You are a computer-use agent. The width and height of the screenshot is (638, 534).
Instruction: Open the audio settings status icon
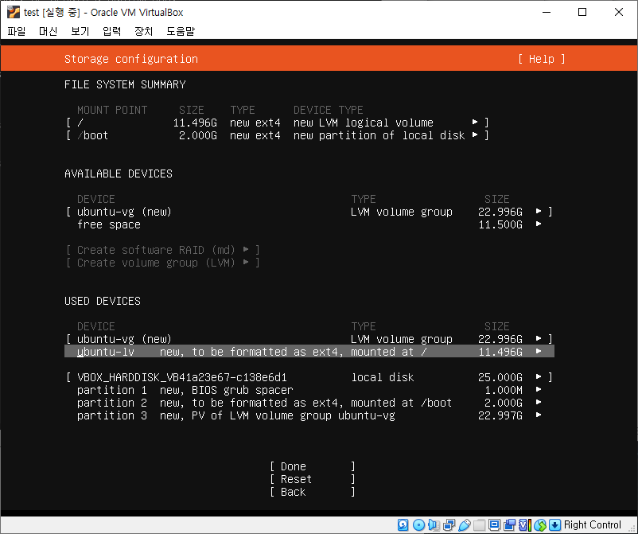434,524
